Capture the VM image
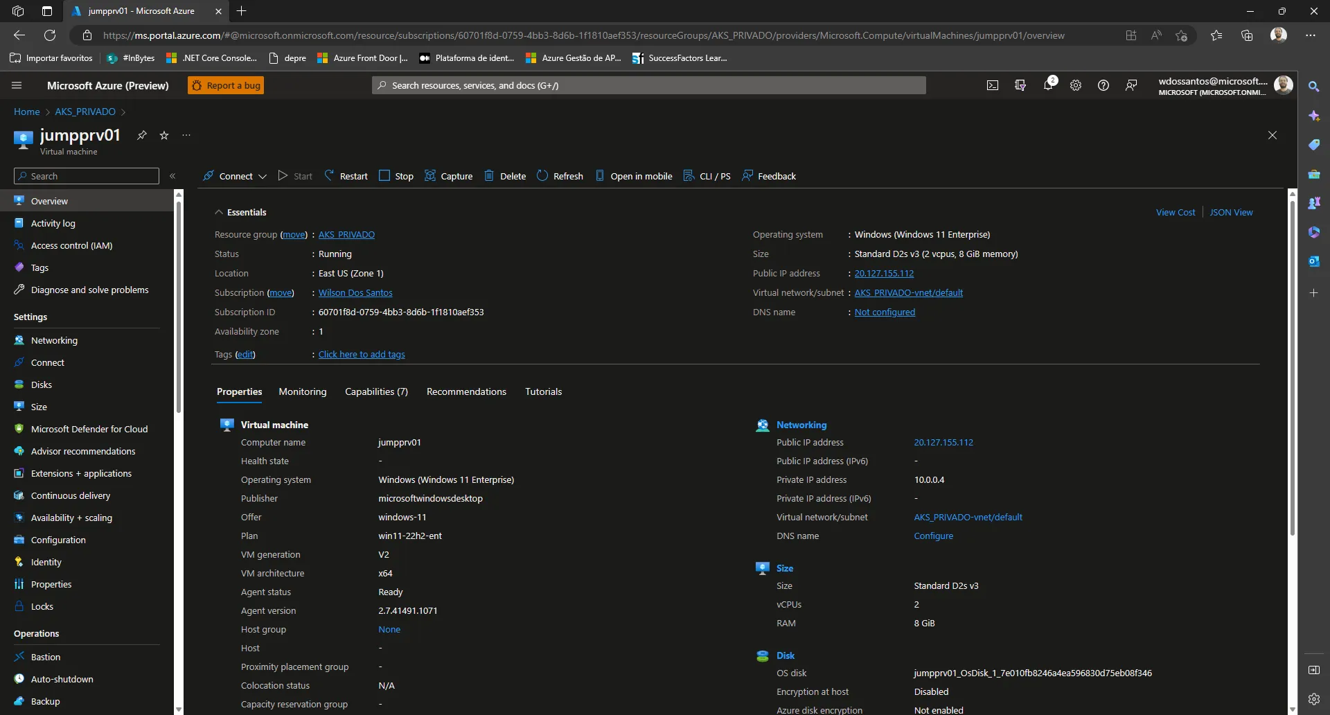 point(448,176)
